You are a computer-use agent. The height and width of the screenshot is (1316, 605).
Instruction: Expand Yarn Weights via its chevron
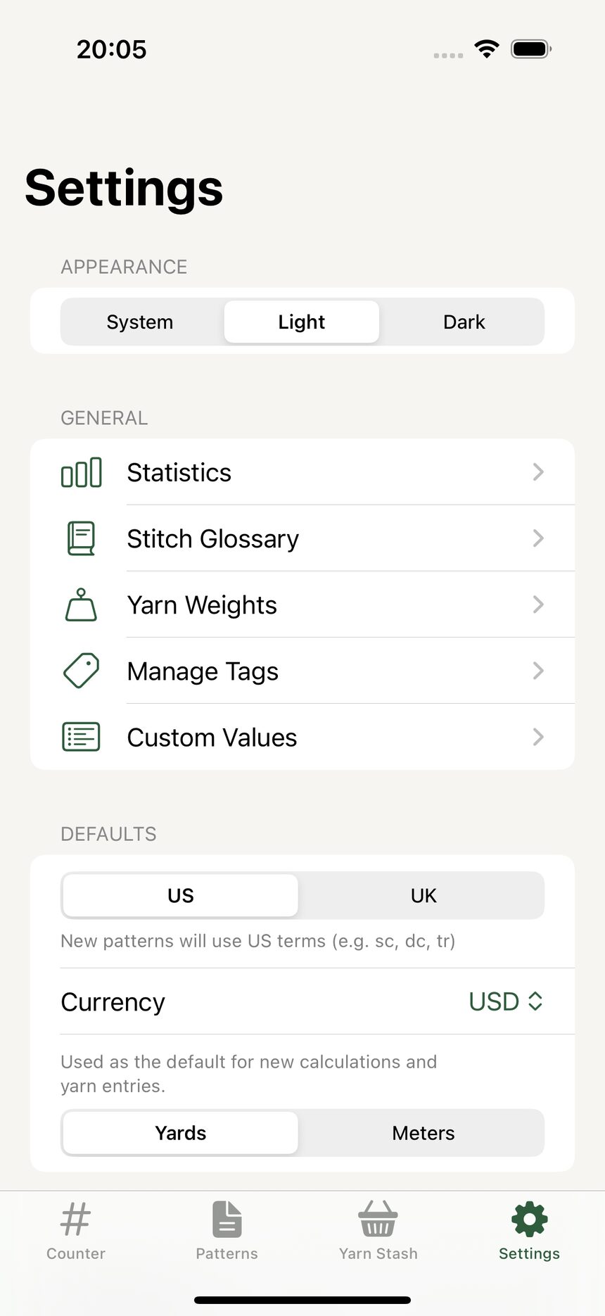538,605
